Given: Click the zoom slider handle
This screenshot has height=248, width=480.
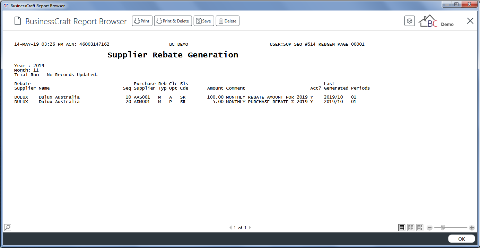Looking at the screenshot, I should (x=442, y=228).
